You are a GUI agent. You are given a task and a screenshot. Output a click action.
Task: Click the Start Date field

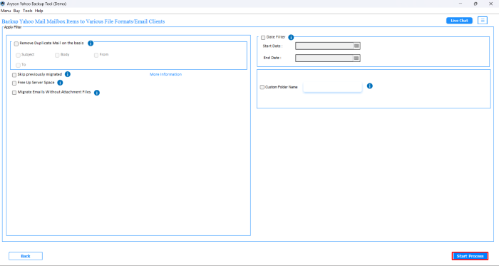pyautogui.click(x=324, y=46)
